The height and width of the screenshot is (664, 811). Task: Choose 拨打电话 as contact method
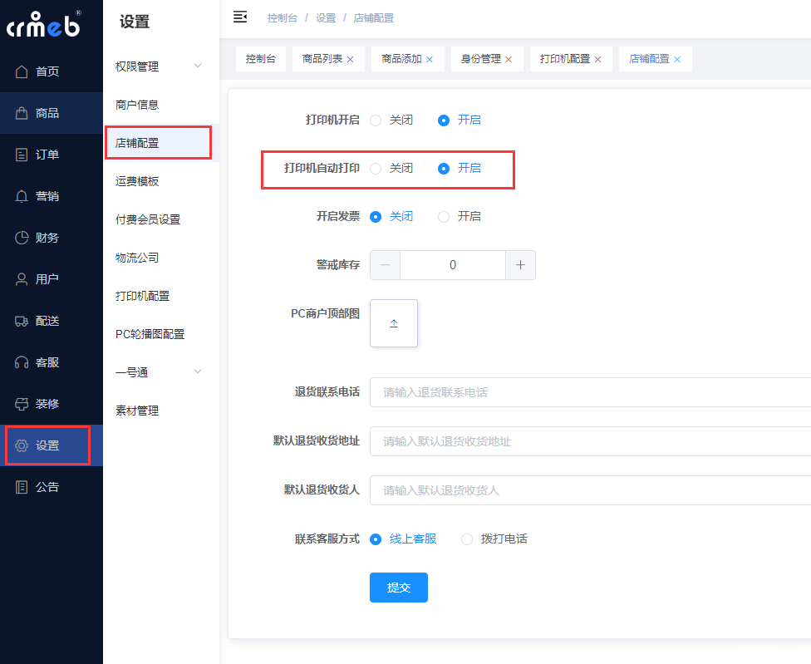coord(467,539)
